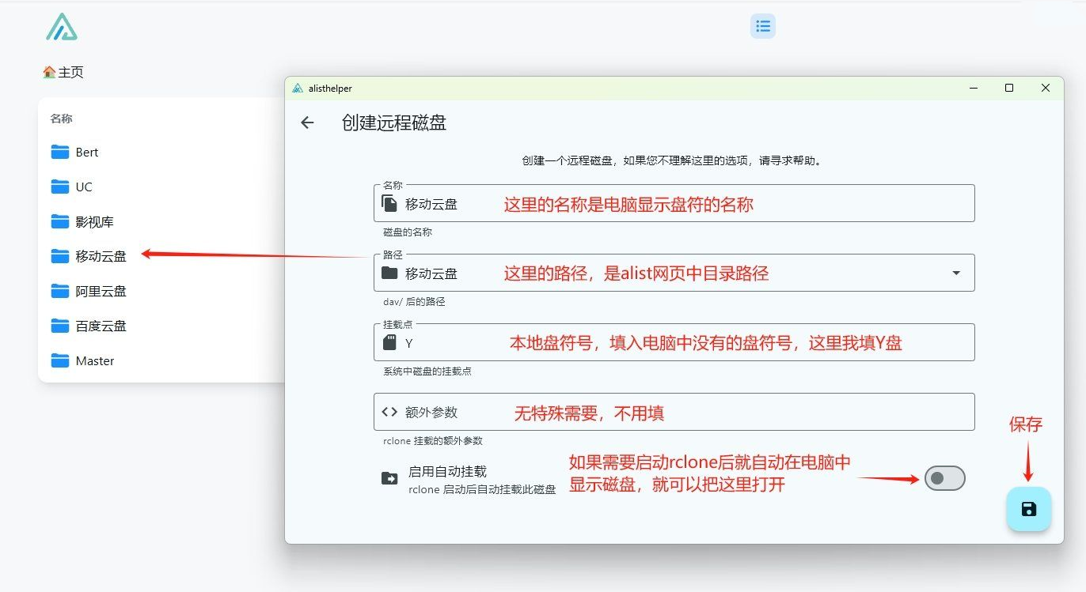Open the Master folder name

95,361
